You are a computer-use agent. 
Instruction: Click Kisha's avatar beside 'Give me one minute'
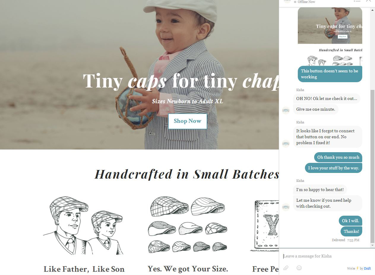[x=286, y=111]
